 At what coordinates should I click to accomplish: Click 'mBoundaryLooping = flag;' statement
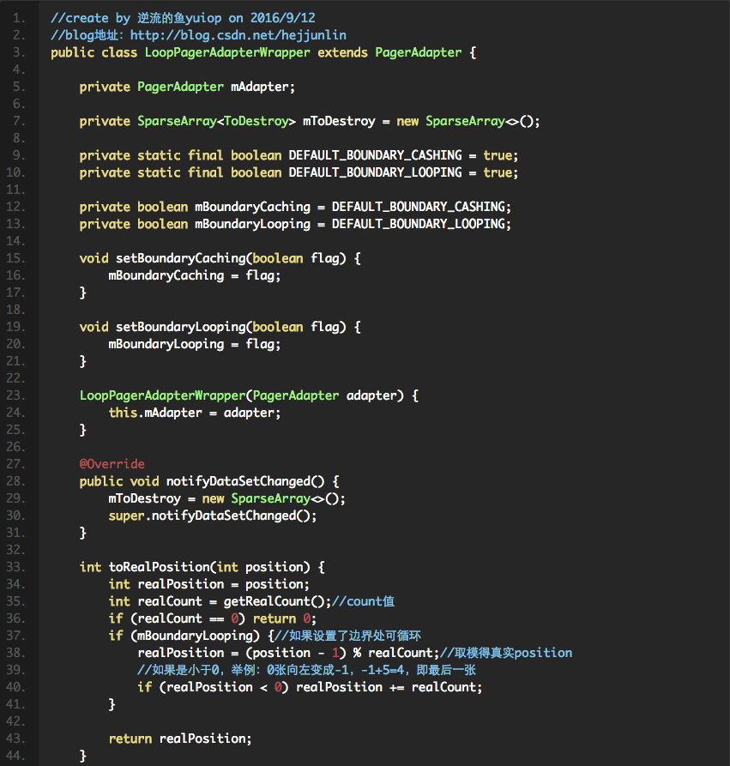pyautogui.click(x=195, y=345)
